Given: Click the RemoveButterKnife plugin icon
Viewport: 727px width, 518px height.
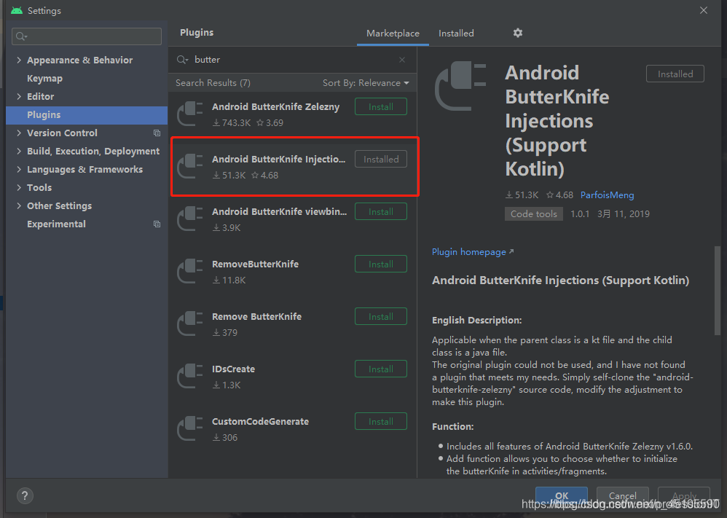Looking at the screenshot, I should coord(190,271).
